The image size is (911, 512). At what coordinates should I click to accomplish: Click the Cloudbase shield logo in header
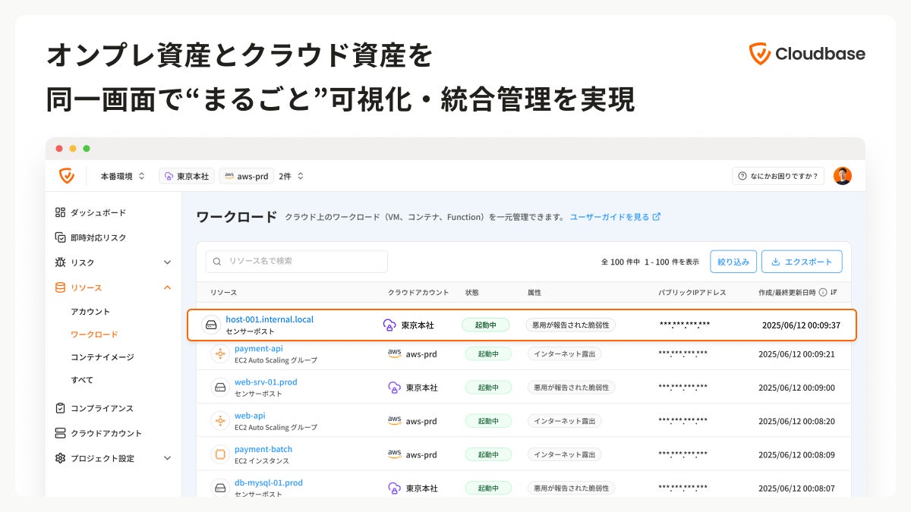[67, 176]
